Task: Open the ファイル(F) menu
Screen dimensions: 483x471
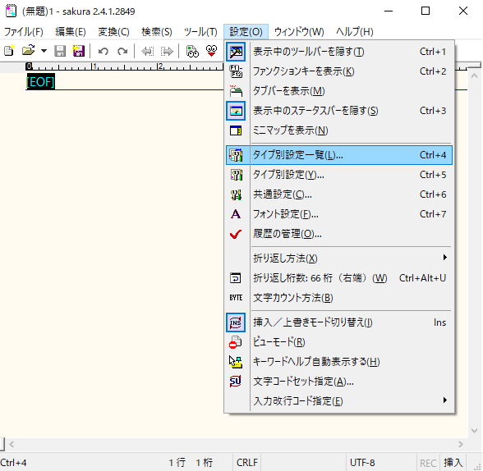Action: point(24,32)
